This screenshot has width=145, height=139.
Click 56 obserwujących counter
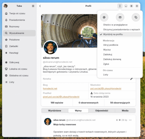(120, 103)
